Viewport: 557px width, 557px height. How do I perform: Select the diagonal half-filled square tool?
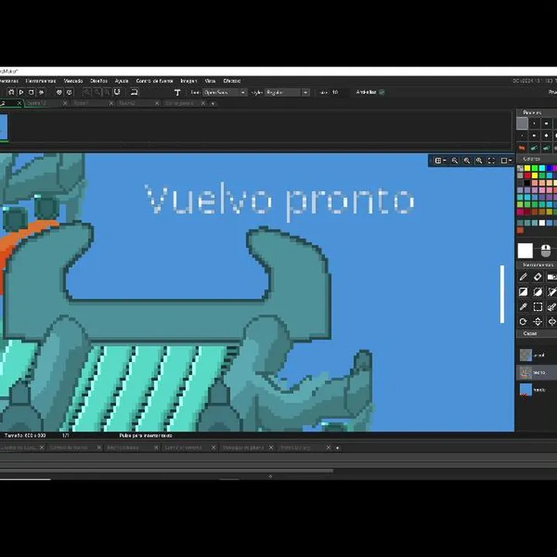[523, 292]
